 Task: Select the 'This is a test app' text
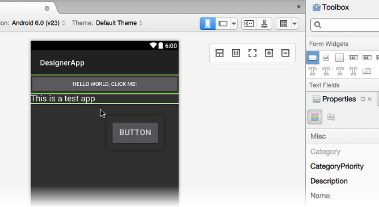tap(63, 98)
